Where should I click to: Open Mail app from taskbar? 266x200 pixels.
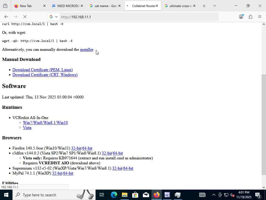click(146, 195)
